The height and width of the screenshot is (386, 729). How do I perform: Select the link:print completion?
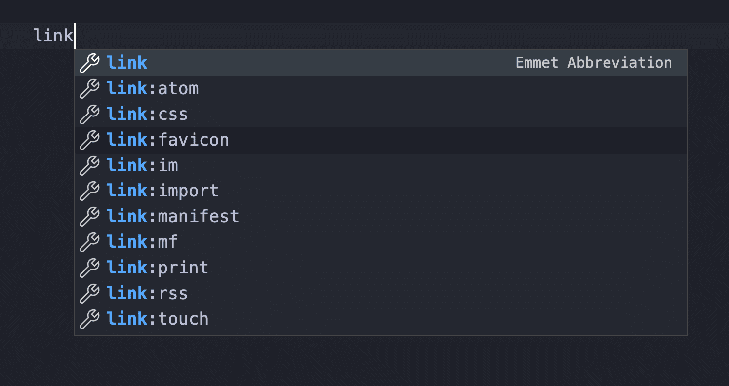click(x=158, y=268)
